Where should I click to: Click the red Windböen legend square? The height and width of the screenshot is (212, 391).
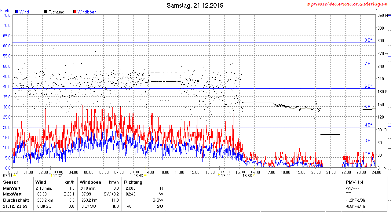pos(75,12)
